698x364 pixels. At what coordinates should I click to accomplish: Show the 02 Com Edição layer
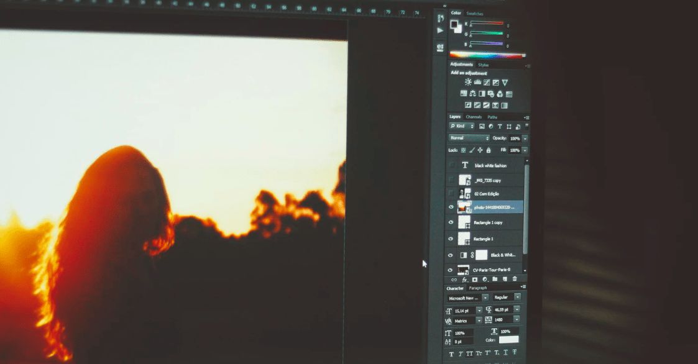pyautogui.click(x=451, y=194)
